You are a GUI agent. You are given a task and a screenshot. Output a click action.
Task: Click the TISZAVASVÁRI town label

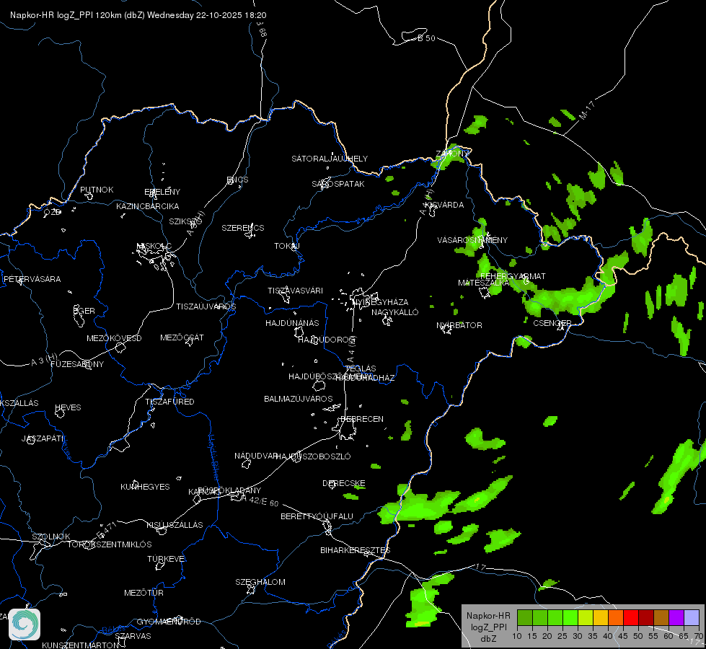click(x=296, y=291)
